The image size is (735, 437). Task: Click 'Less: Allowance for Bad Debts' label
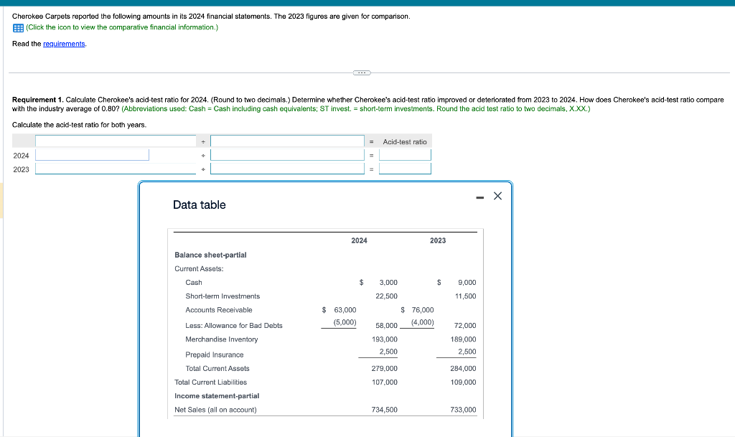(234, 326)
